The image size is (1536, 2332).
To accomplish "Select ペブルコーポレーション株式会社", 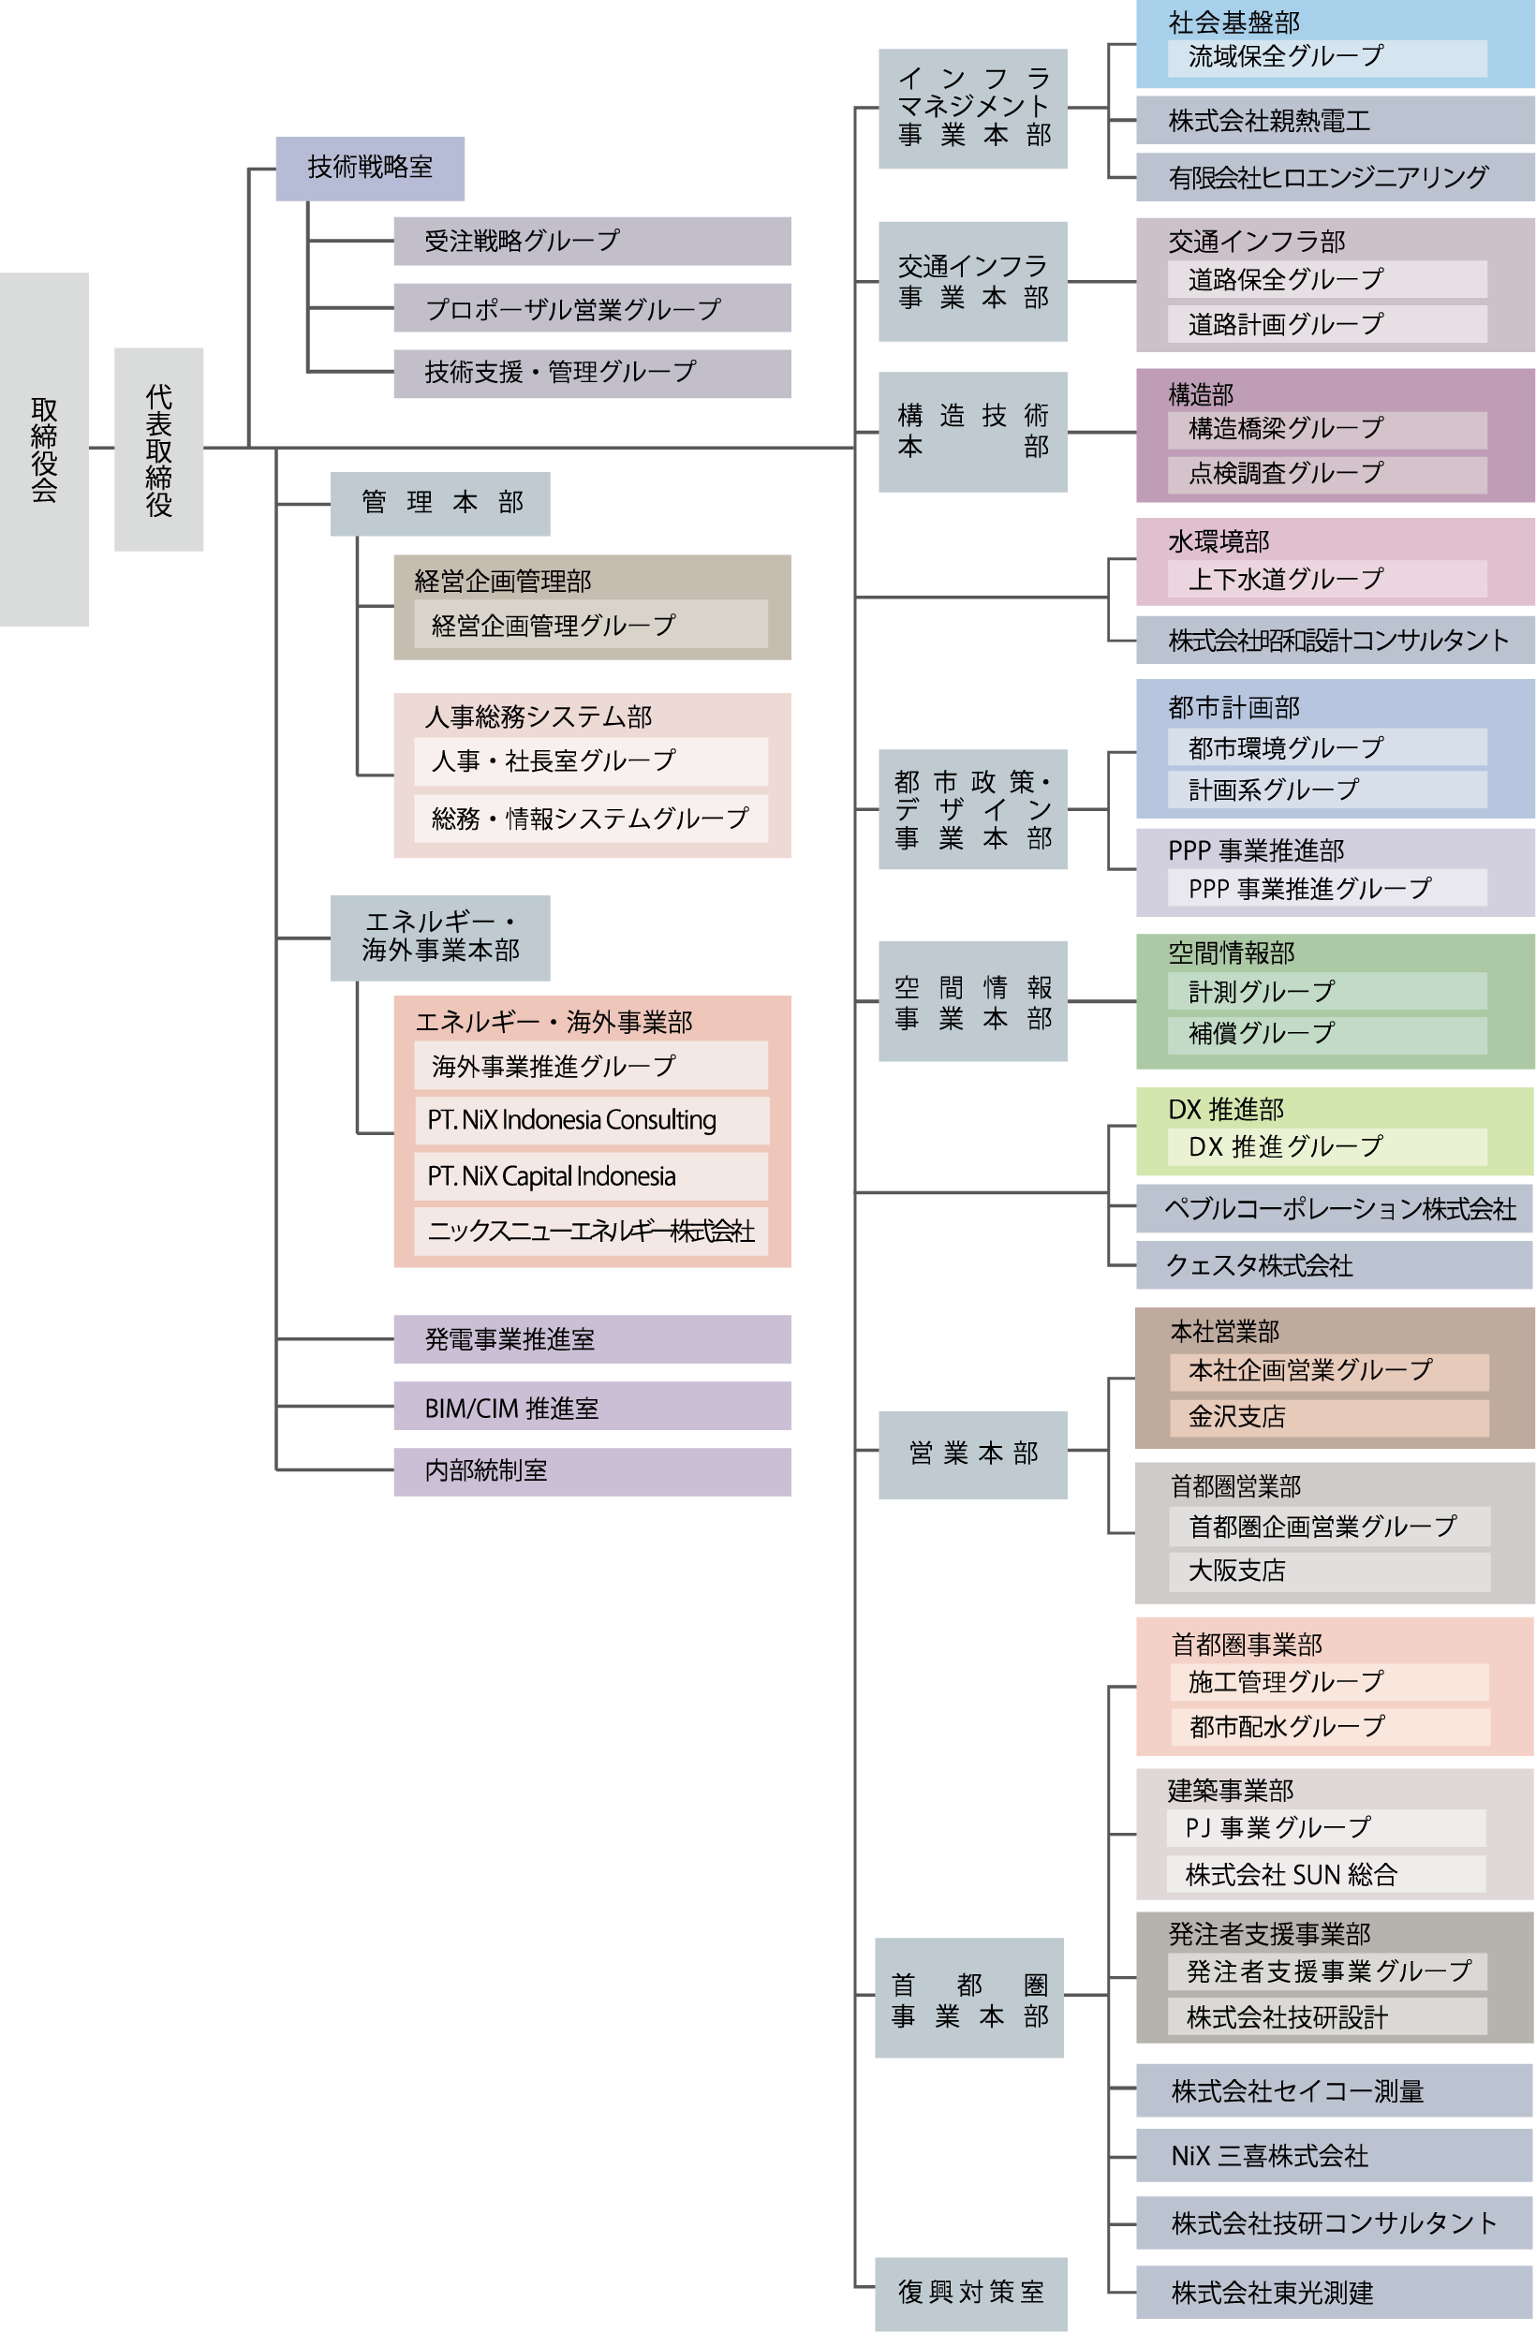I will [1335, 1208].
